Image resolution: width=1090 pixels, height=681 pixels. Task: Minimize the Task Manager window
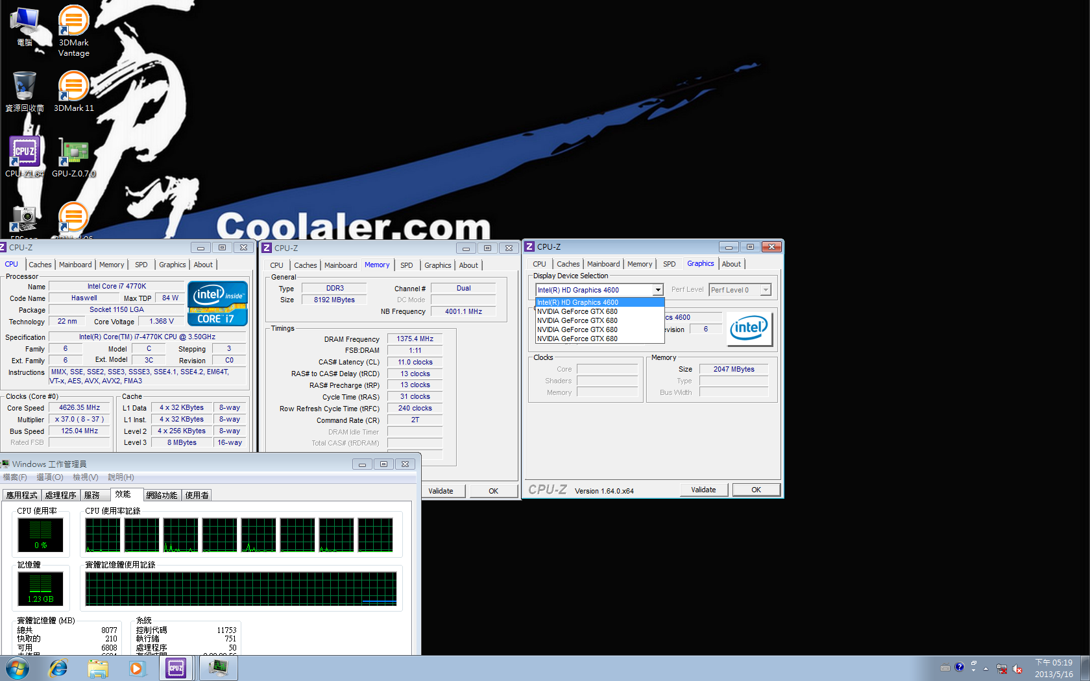(362, 464)
